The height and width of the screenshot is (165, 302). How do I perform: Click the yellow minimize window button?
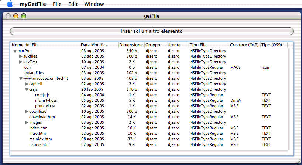16,16
